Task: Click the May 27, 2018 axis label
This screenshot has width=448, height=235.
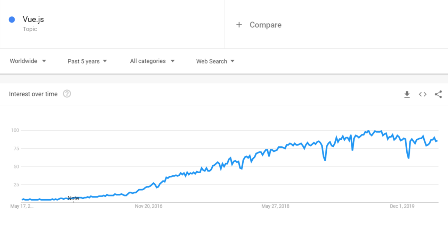Action: coord(275,206)
